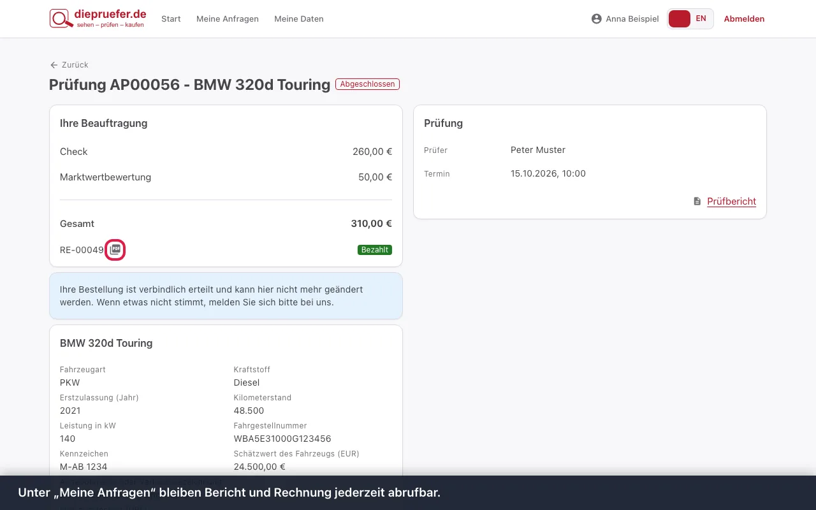Click invoice number RE-00049
Image resolution: width=816 pixels, height=510 pixels.
pyautogui.click(x=82, y=250)
